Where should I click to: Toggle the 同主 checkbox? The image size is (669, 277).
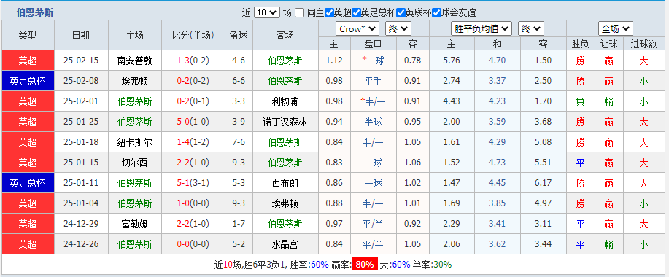point(300,13)
